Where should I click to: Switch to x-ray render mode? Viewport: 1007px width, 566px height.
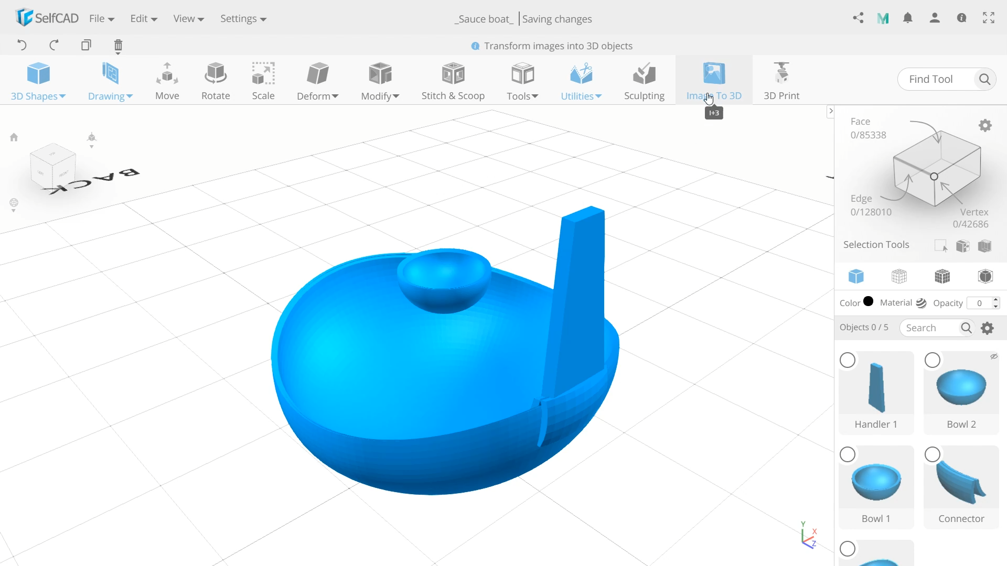click(x=985, y=276)
